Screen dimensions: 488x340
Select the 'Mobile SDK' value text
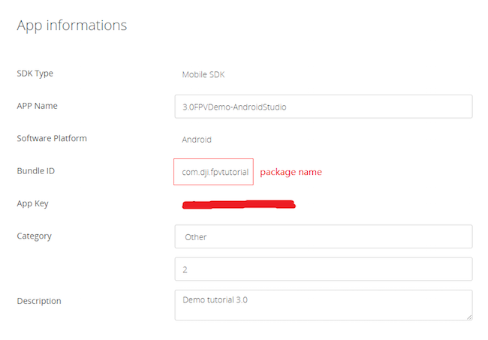click(x=203, y=75)
